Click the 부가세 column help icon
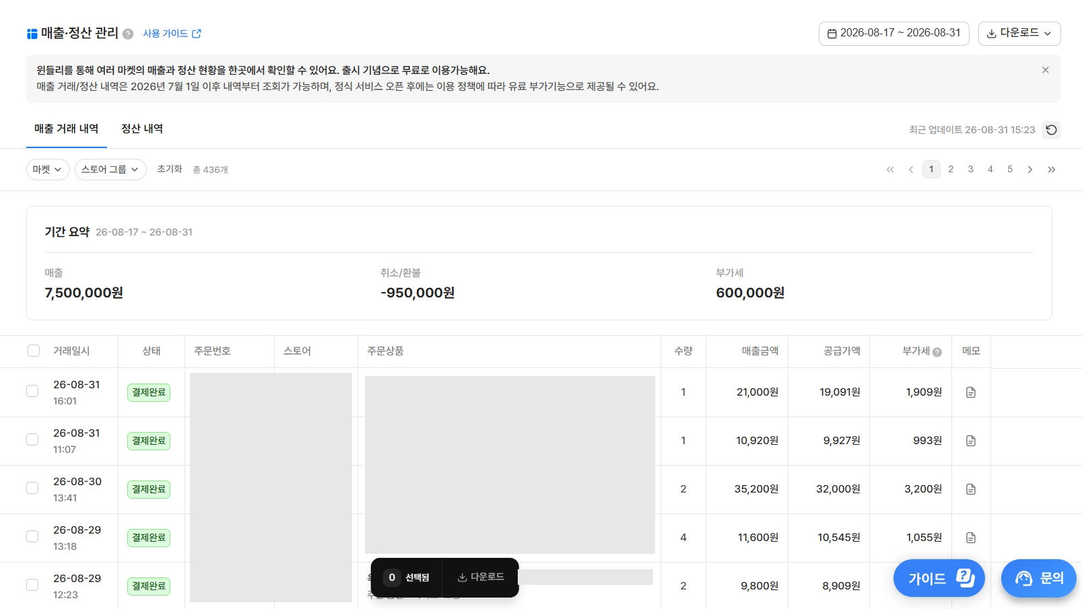The image size is (1082, 609). click(x=937, y=352)
